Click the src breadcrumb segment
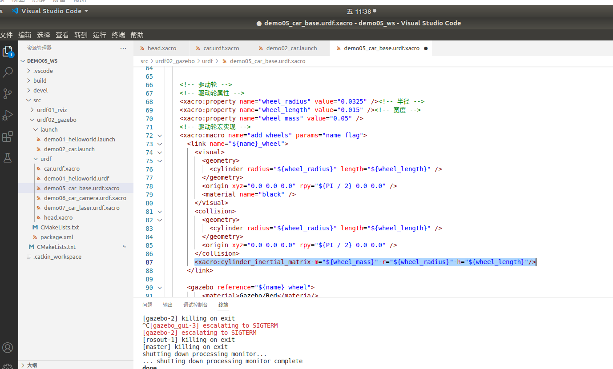This screenshot has width=613, height=369. pyautogui.click(x=144, y=61)
